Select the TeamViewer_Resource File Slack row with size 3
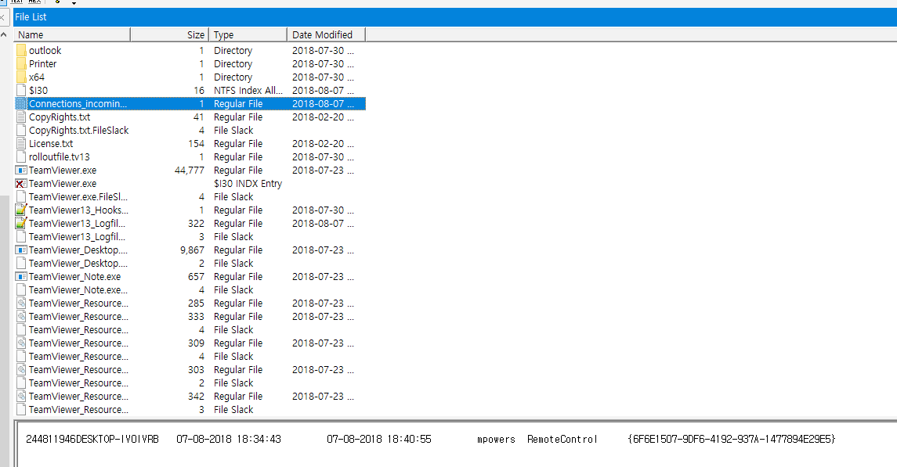Viewport: 897px width, 467px height. coord(190,410)
